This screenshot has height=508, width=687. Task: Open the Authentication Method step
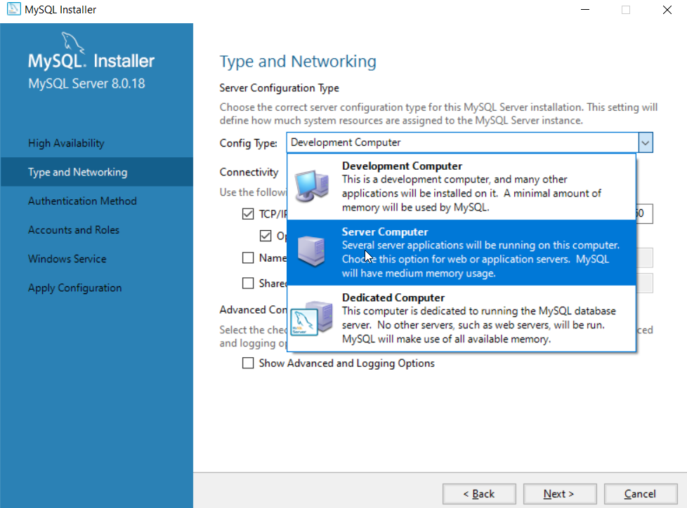(x=82, y=201)
